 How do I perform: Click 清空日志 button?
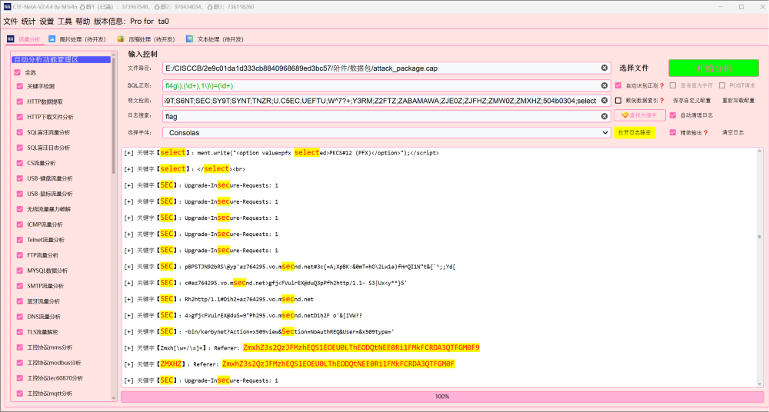tap(733, 132)
